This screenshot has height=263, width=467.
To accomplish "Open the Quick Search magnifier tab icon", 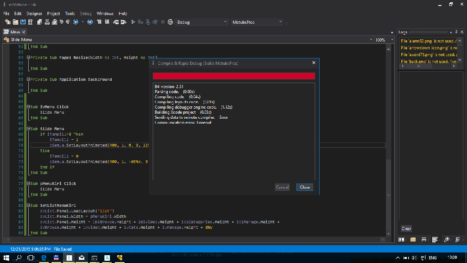I will point(446,239).
